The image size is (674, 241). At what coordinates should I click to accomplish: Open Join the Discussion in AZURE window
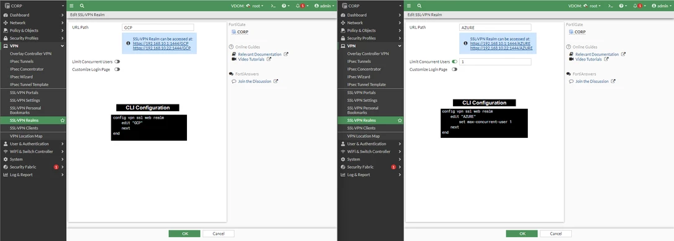coord(592,81)
